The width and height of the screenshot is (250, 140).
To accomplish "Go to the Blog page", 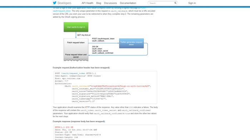I will click(99, 3).
